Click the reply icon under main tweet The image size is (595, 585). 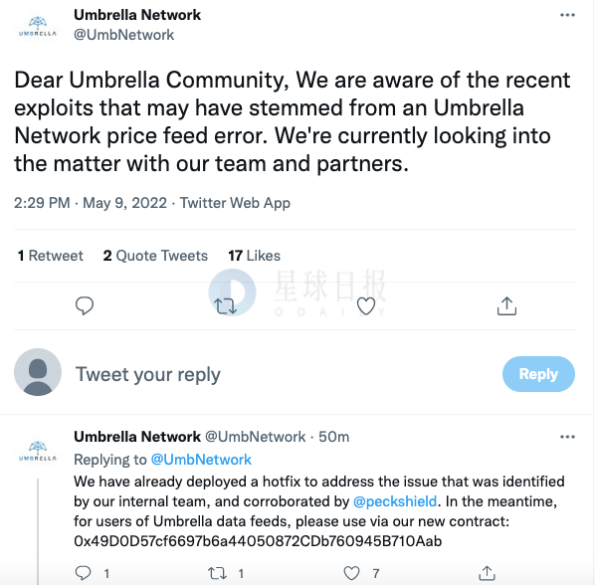point(85,305)
